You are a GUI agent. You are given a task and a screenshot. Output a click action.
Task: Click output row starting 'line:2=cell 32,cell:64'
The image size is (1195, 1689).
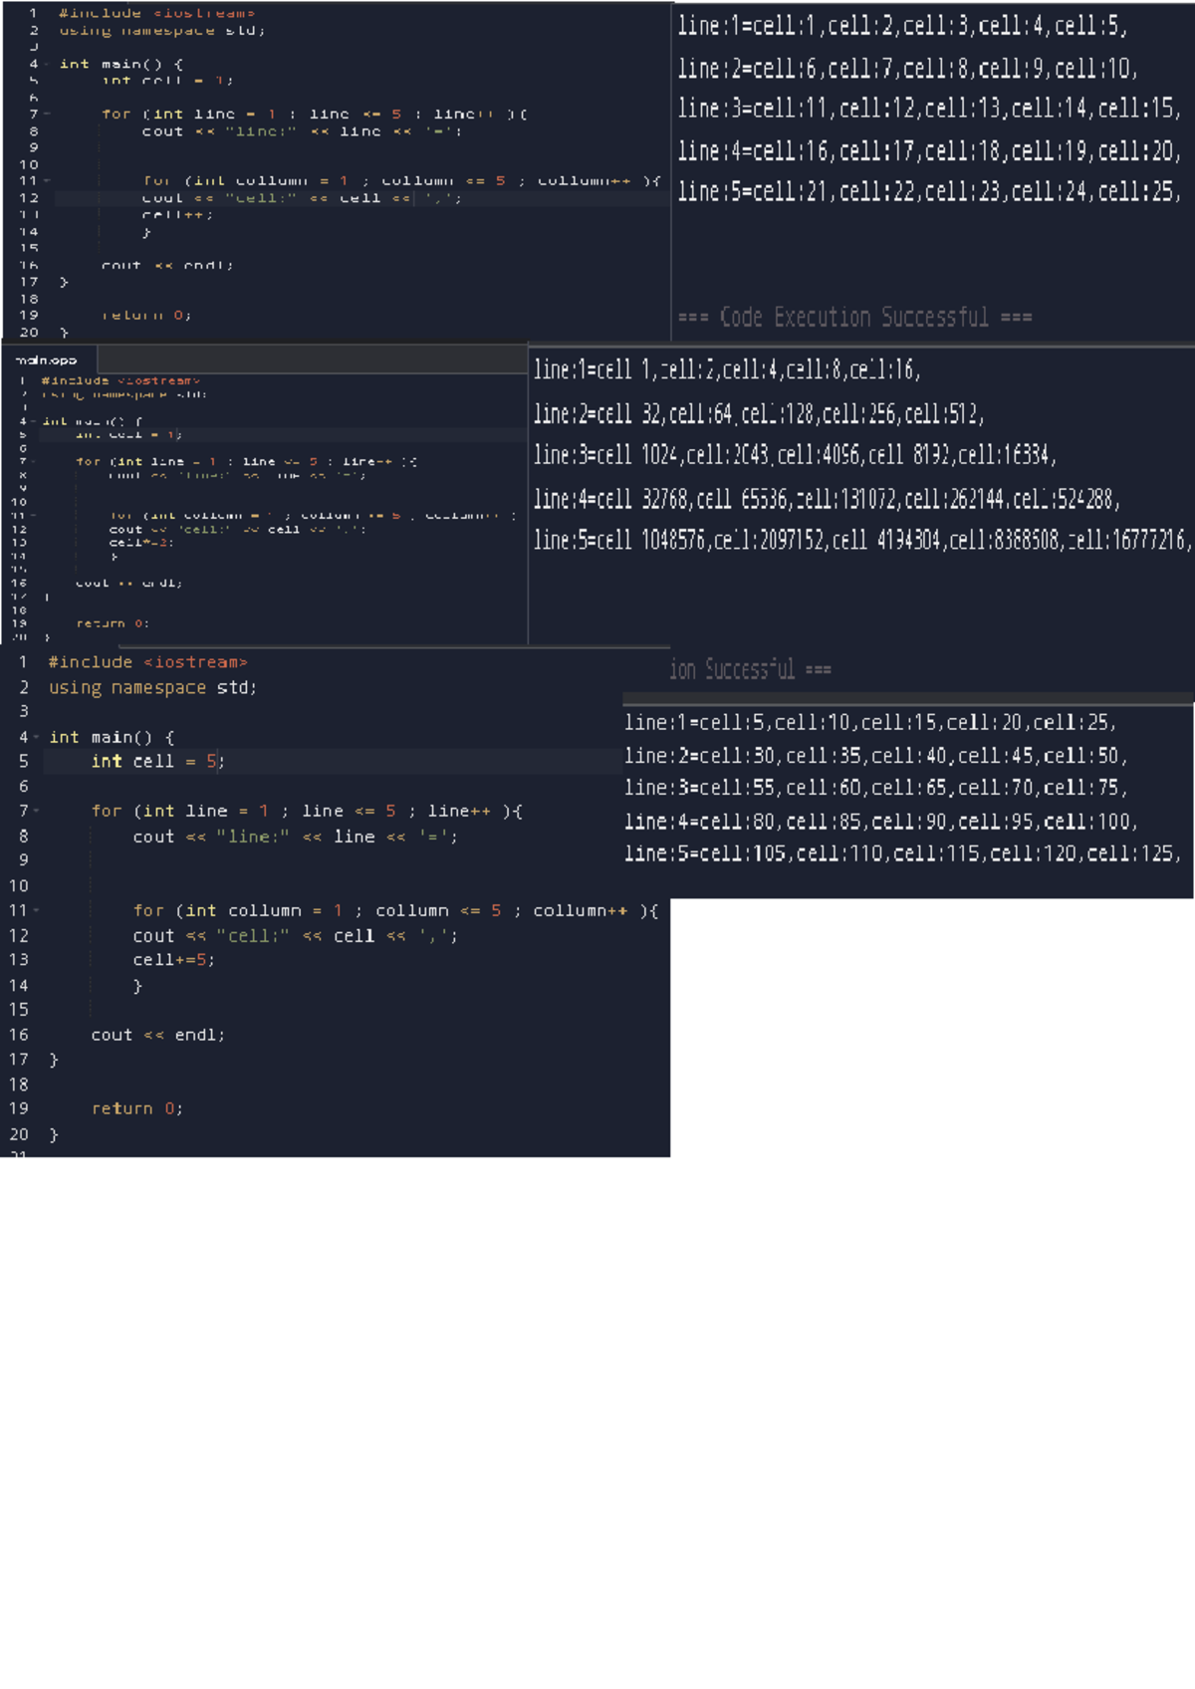click(759, 413)
